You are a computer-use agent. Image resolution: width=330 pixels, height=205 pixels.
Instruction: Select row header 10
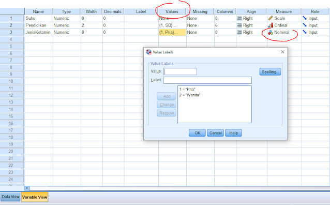pyautogui.click(x=12, y=81)
